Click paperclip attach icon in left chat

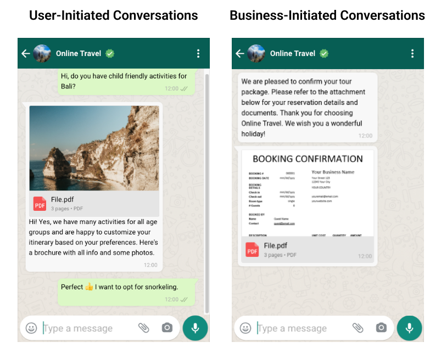(144, 328)
